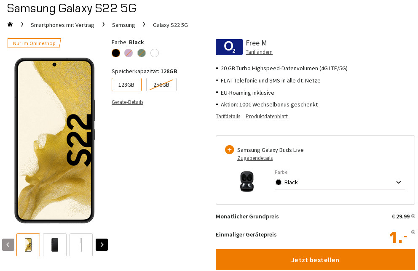Click info icon next to monthly price
418x271 pixels.
(x=413, y=216)
